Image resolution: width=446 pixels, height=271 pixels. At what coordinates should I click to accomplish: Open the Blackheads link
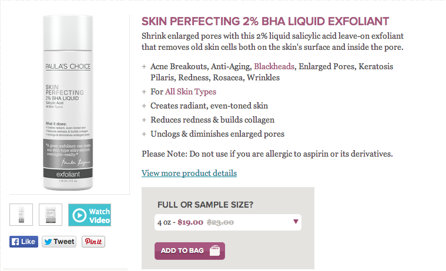(274, 66)
